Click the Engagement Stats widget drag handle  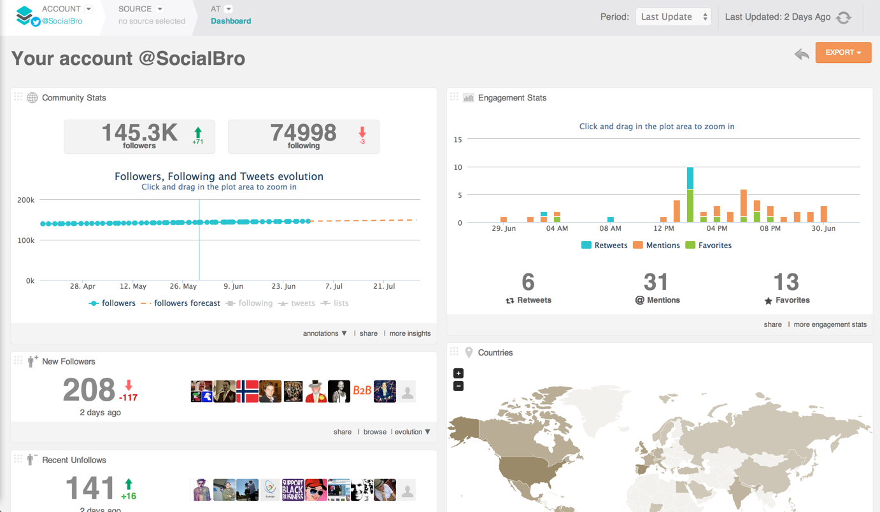pos(454,97)
